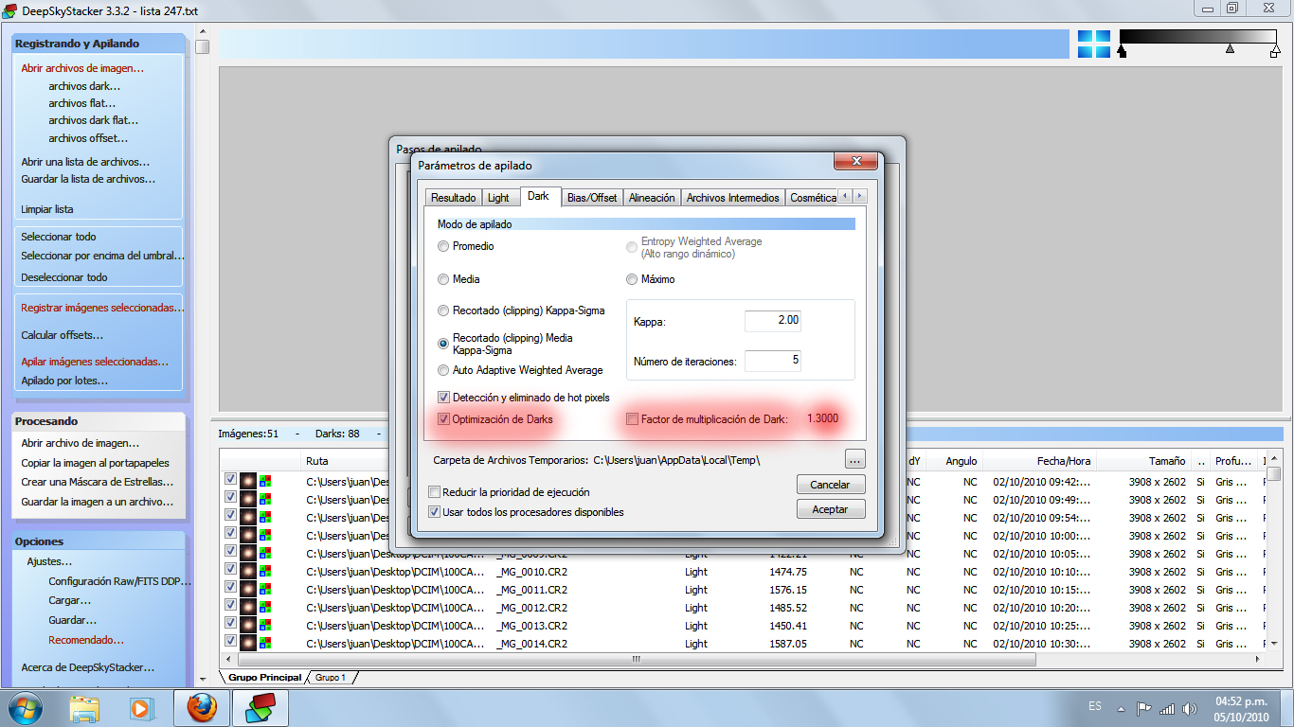The height and width of the screenshot is (727, 1294).
Task: Click Registrar imágenes seleccionadas link
Action: tap(102, 308)
